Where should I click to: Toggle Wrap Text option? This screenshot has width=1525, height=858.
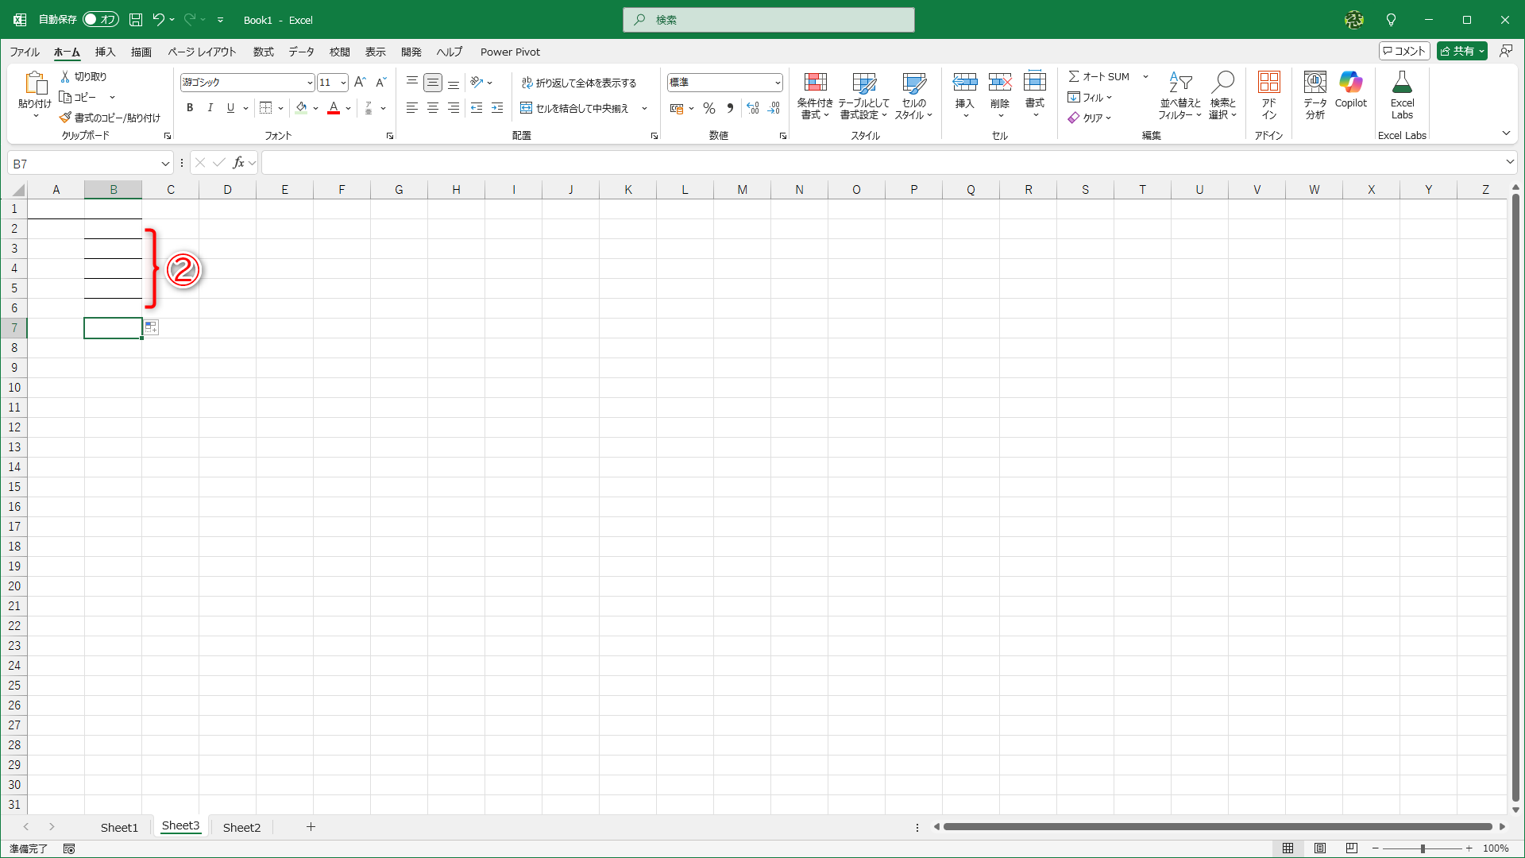coord(579,83)
